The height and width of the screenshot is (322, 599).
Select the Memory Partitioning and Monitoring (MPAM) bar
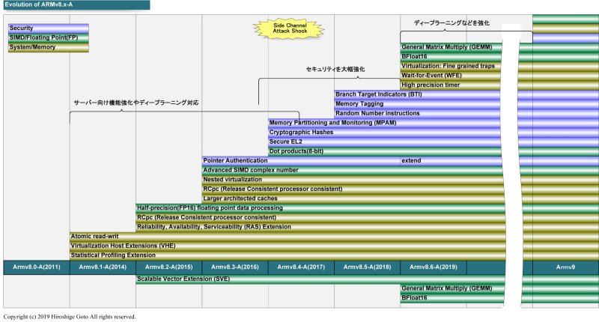[x=385, y=123]
